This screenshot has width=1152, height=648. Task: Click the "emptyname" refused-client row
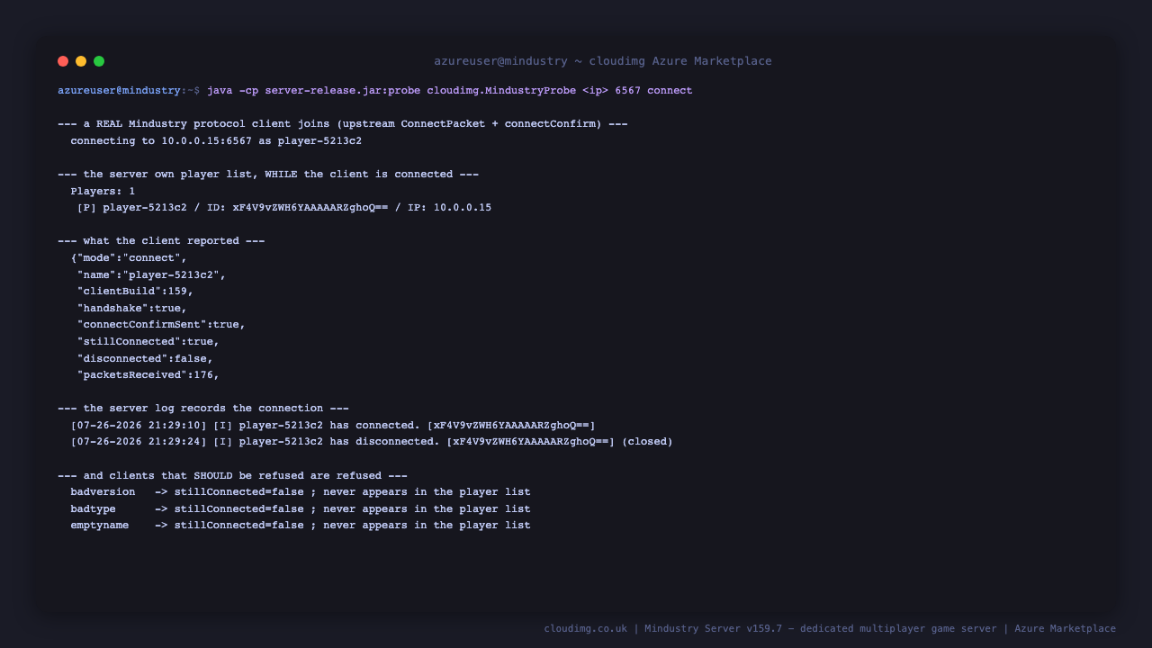click(301, 526)
